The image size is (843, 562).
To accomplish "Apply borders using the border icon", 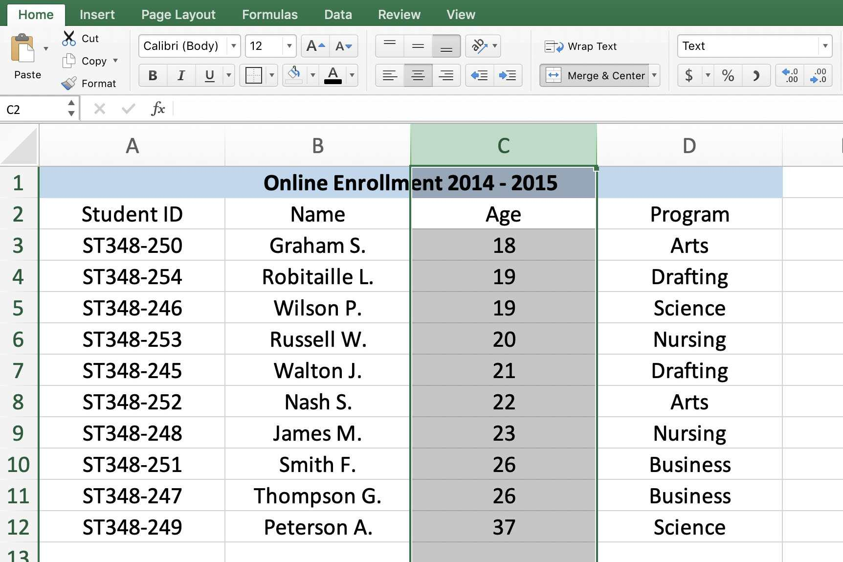I will pyautogui.click(x=253, y=75).
